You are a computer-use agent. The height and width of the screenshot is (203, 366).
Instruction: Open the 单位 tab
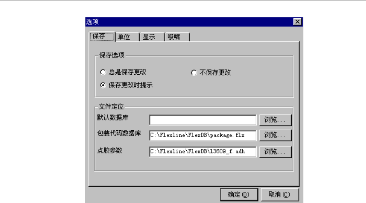128,37
